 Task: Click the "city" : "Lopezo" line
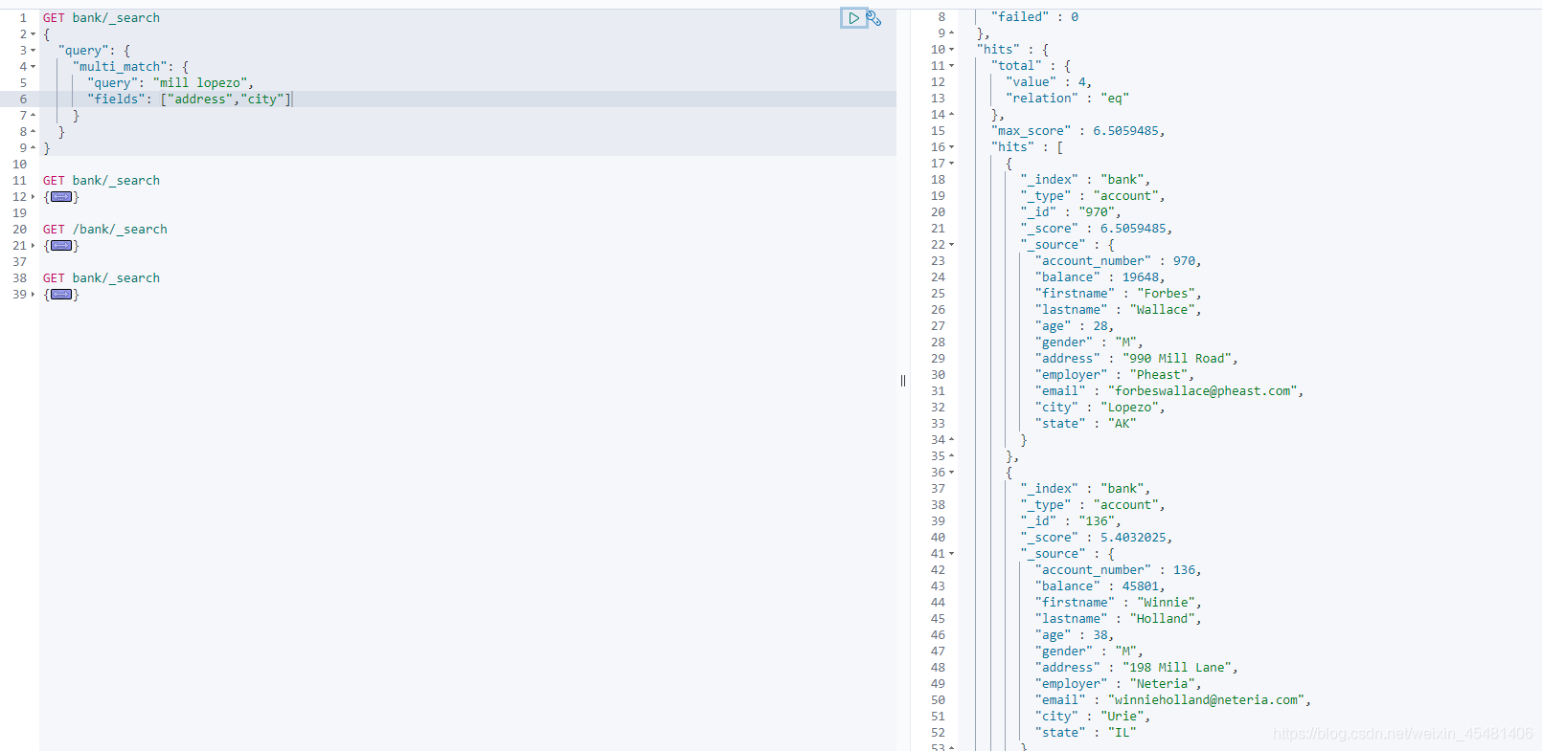click(1100, 408)
